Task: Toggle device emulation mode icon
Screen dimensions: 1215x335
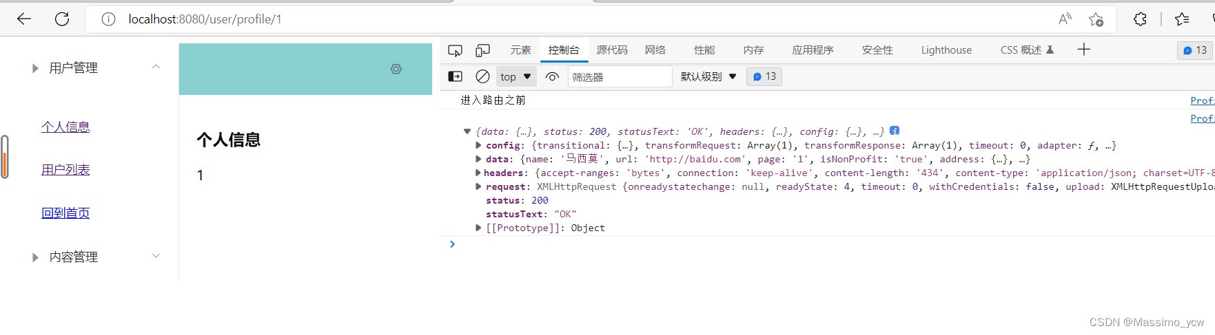Action: [482, 50]
